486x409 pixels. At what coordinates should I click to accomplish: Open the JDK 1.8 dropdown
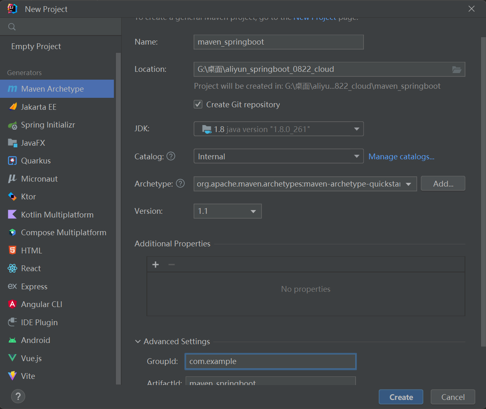tap(278, 129)
